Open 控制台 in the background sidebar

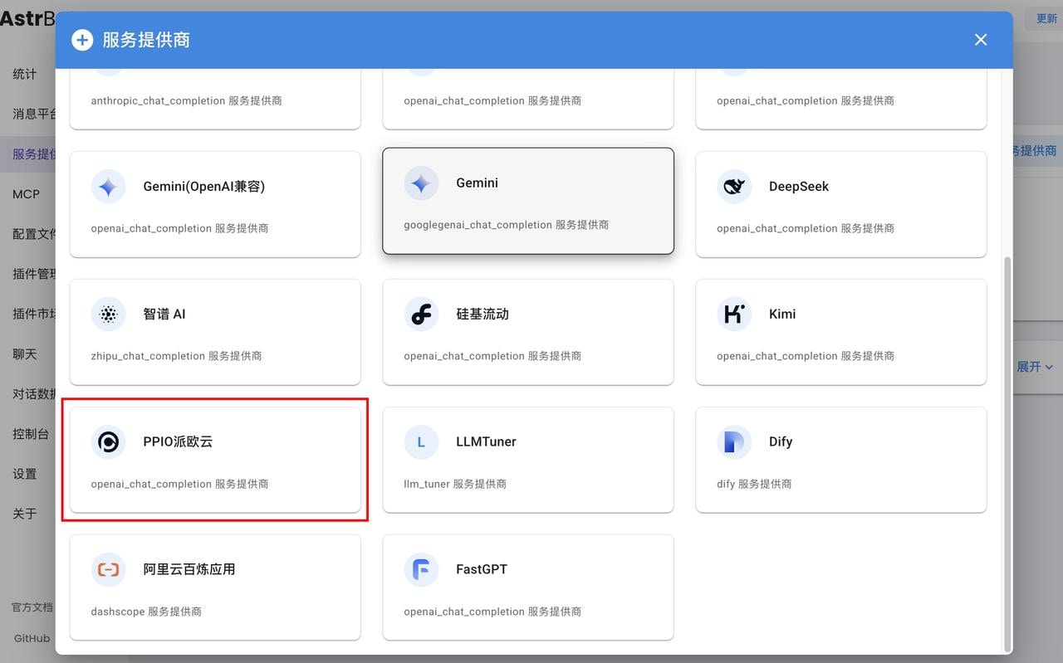[31, 434]
